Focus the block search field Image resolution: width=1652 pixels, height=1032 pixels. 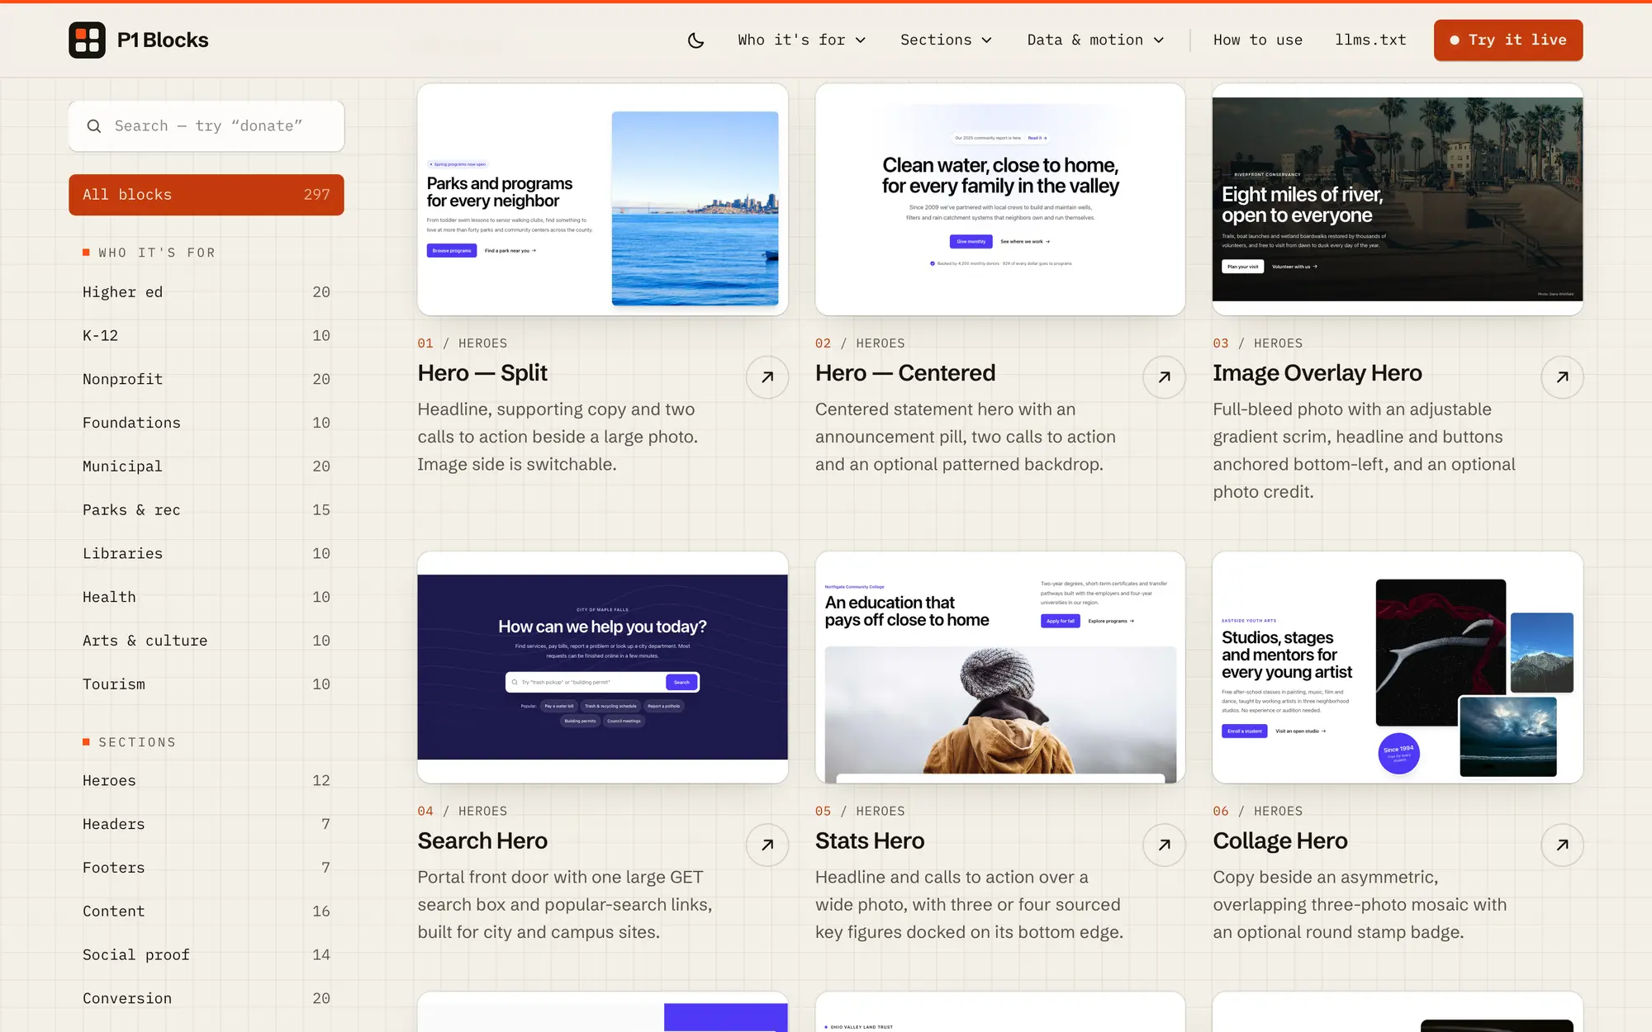tap(206, 126)
